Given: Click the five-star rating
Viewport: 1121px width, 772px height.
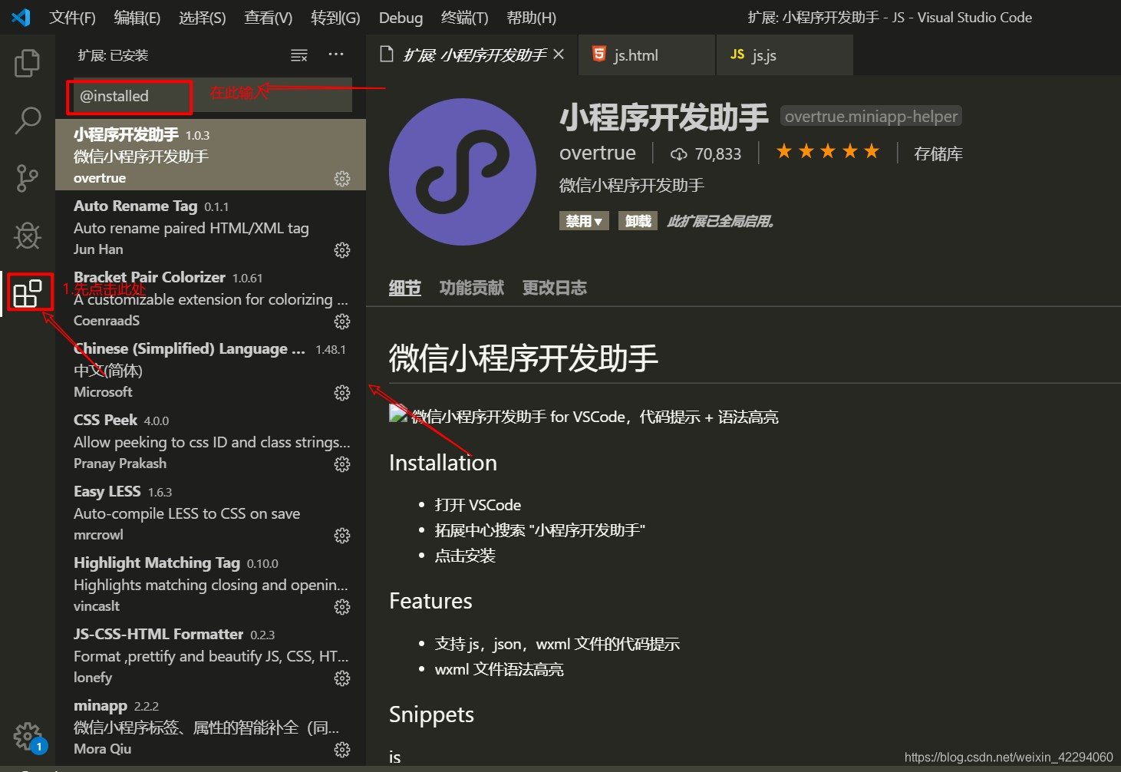Looking at the screenshot, I should (828, 152).
